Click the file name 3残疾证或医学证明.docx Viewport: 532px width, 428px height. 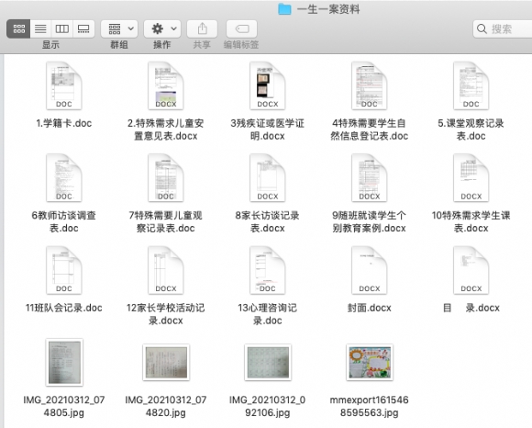coord(267,130)
